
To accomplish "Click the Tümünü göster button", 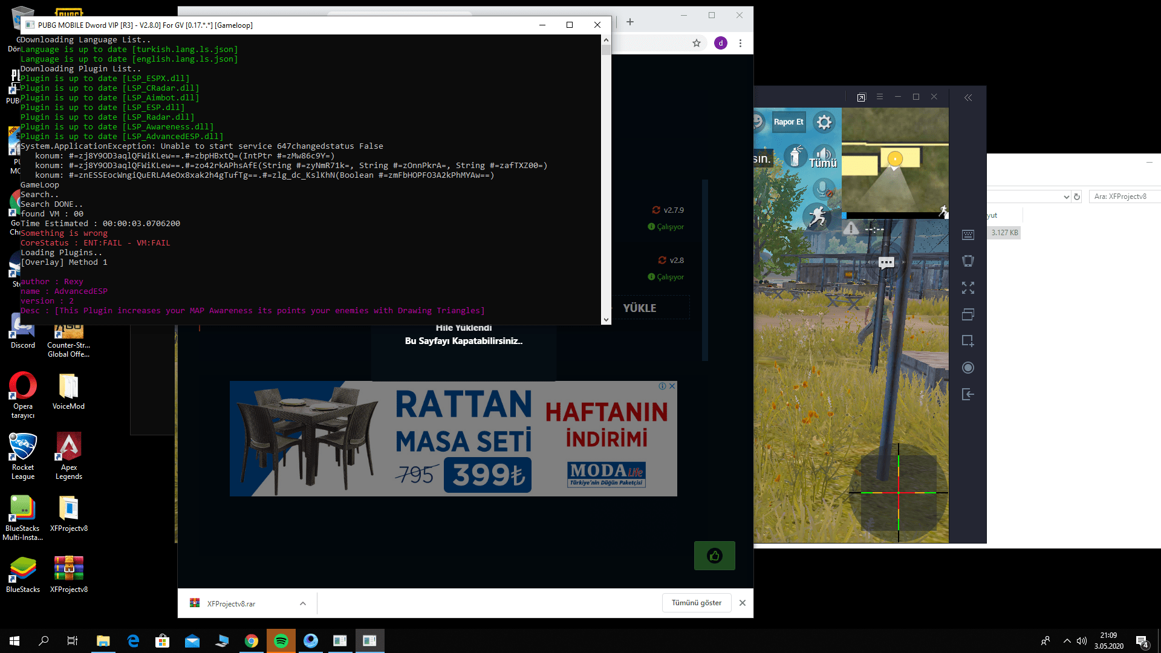I will (x=697, y=603).
